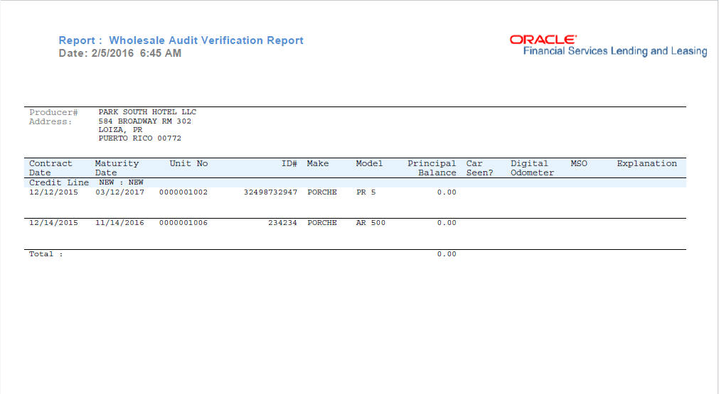Click the ID# column header

pyautogui.click(x=289, y=163)
